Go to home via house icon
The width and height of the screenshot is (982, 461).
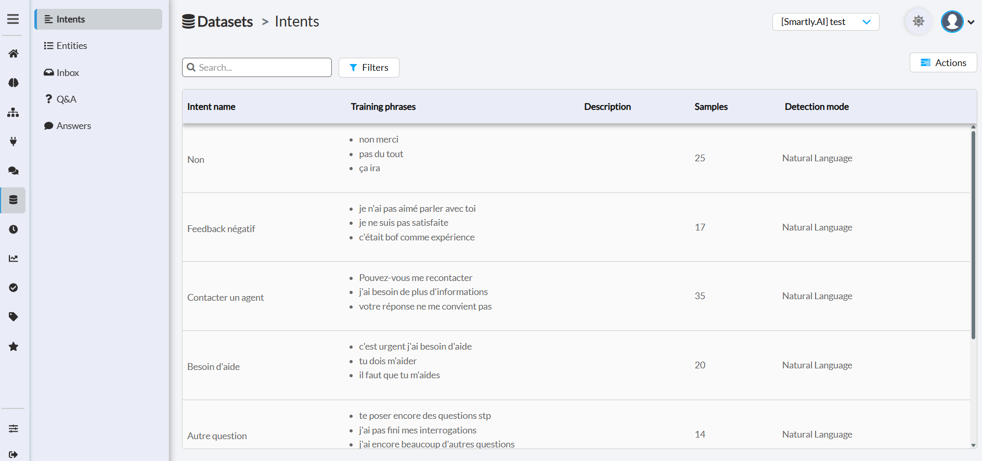click(x=14, y=54)
